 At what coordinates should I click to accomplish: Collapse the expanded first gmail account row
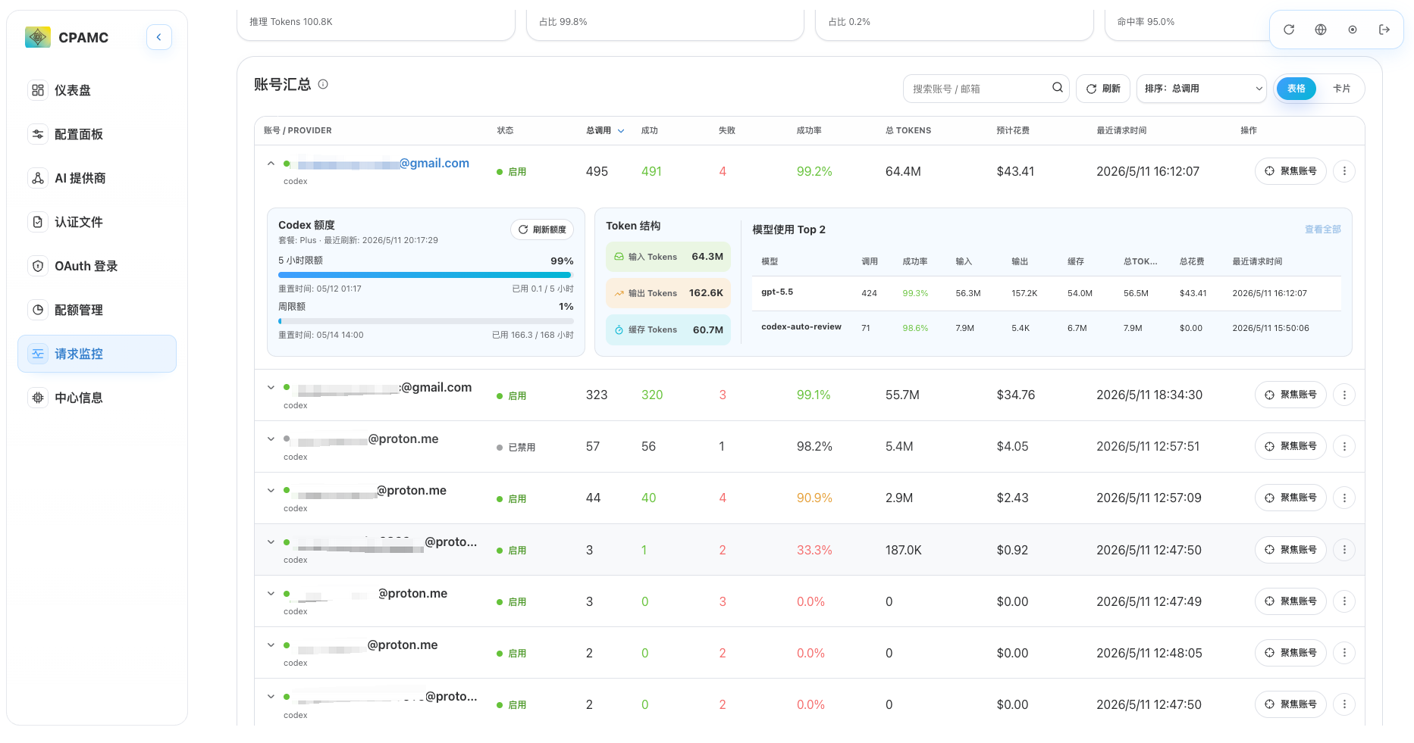click(x=271, y=164)
